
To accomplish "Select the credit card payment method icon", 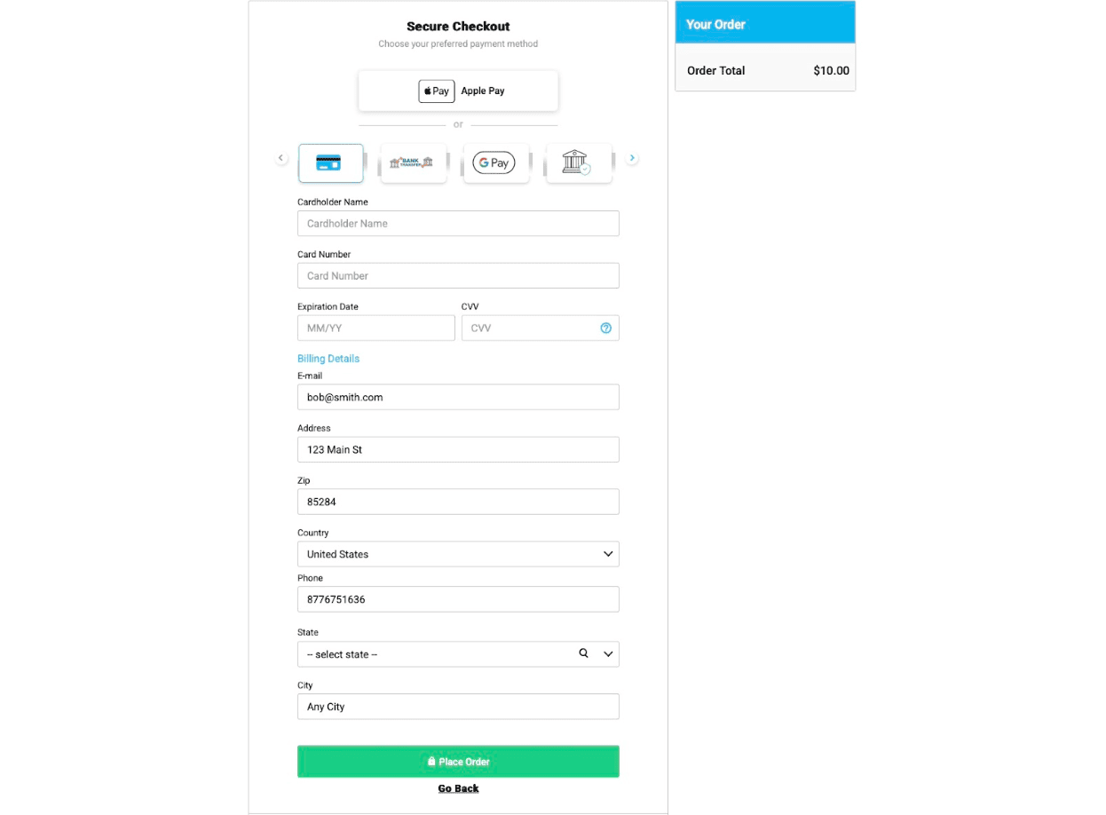I will click(330, 163).
